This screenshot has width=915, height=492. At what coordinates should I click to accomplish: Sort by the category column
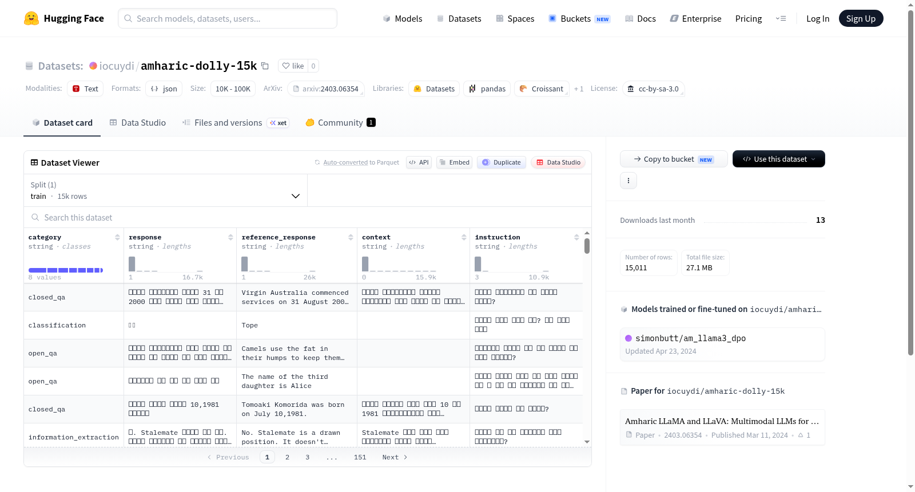117,237
